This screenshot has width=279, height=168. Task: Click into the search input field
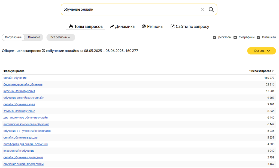tap(131, 10)
